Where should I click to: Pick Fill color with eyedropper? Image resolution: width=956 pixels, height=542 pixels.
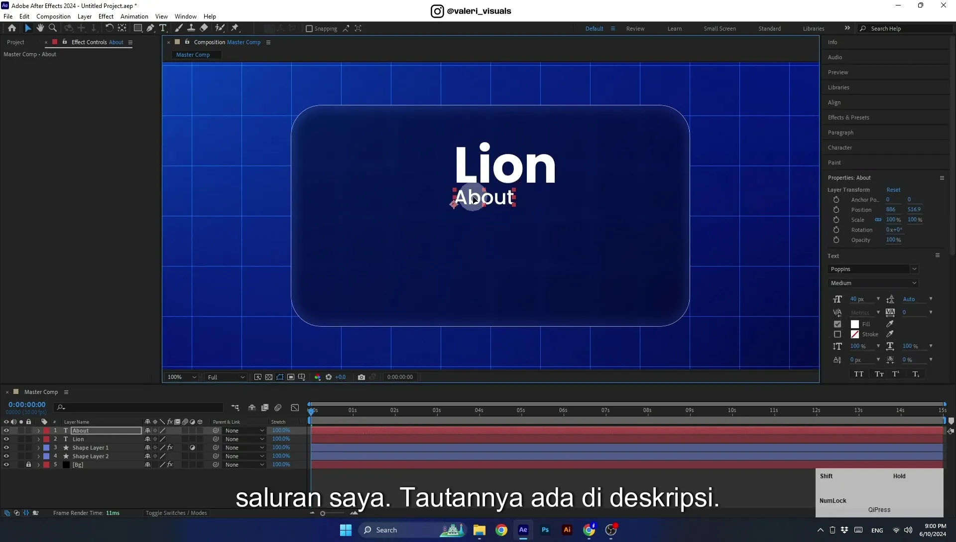(x=890, y=324)
